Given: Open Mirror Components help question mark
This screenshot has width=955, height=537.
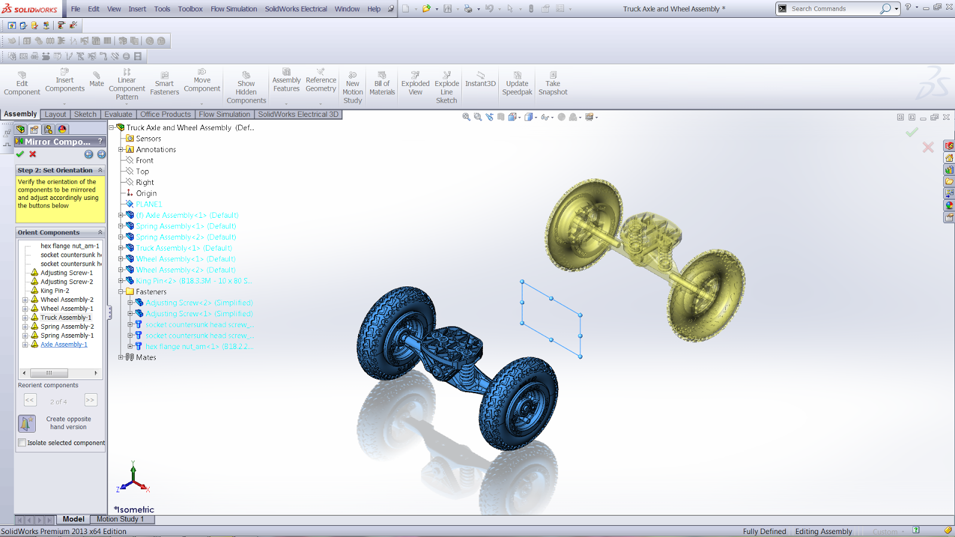Looking at the screenshot, I should point(100,141).
